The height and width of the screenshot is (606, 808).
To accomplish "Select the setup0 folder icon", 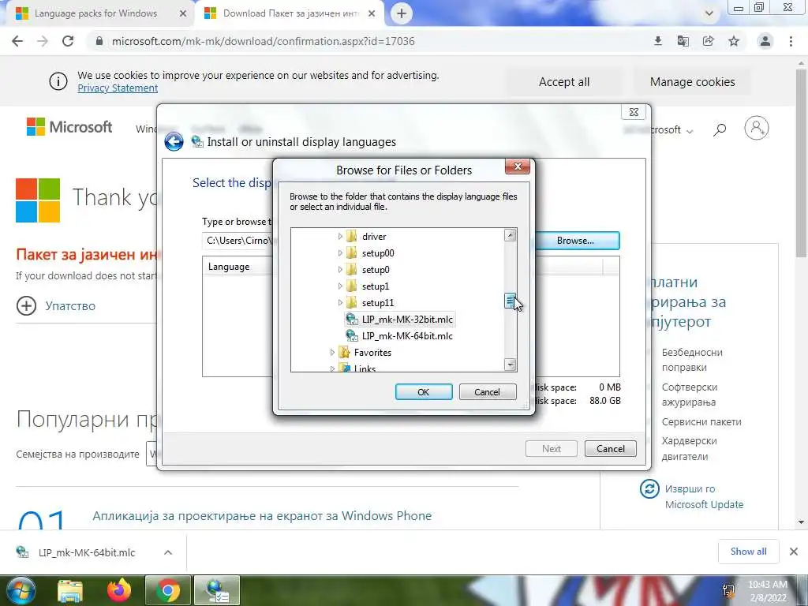I will pos(352,270).
